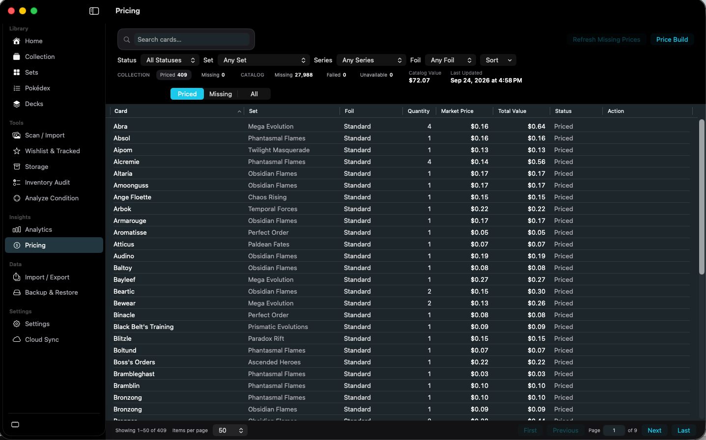Open the Collection icon in sidebar
The width and height of the screenshot is (706, 440).
tap(17, 56)
